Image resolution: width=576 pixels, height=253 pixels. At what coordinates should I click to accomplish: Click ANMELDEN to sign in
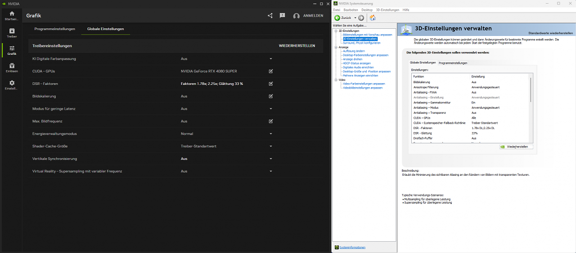pyautogui.click(x=313, y=16)
